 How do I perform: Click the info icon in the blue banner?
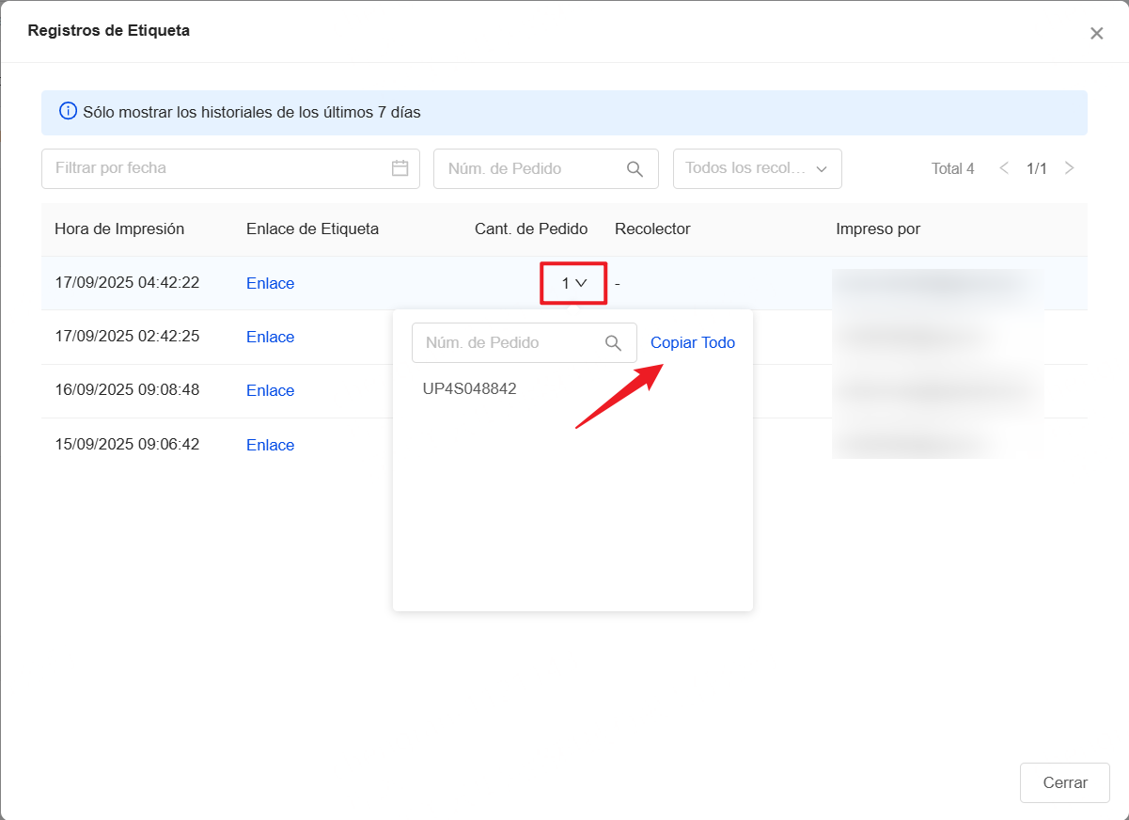point(68,112)
